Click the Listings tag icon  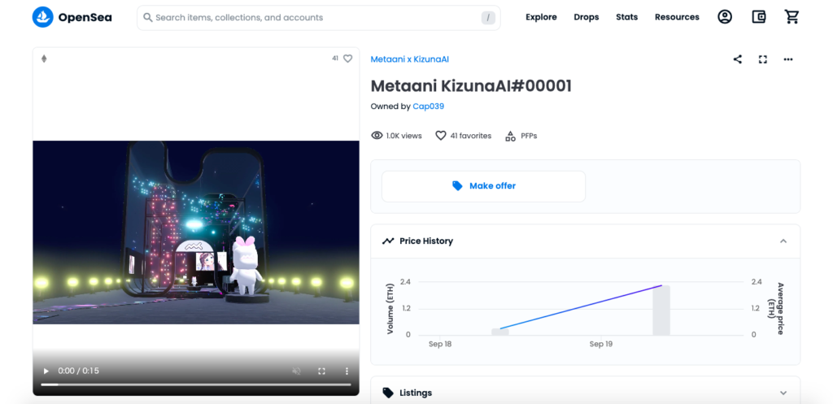click(x=388, y=393)
